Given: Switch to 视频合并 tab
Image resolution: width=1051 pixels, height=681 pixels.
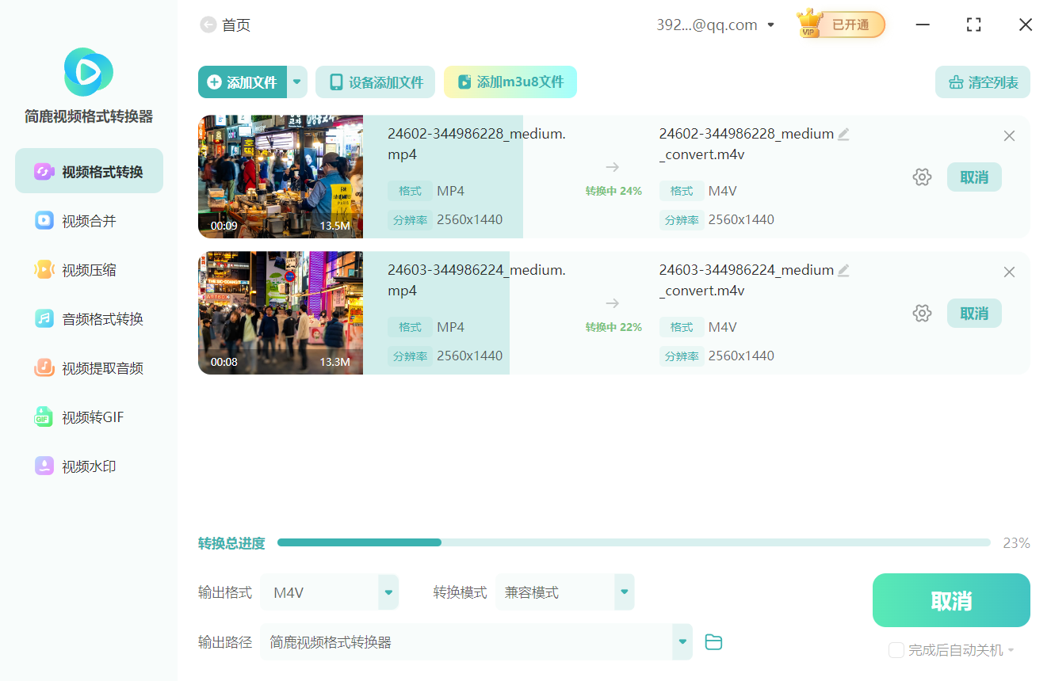Looking at the screenshot, I should pos(89,221).
